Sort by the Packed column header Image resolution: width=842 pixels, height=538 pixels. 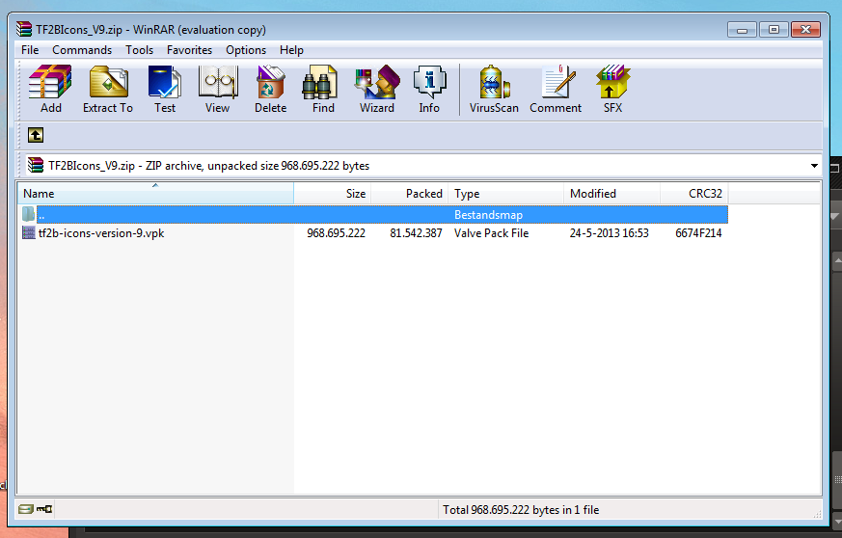pos(409,193)
